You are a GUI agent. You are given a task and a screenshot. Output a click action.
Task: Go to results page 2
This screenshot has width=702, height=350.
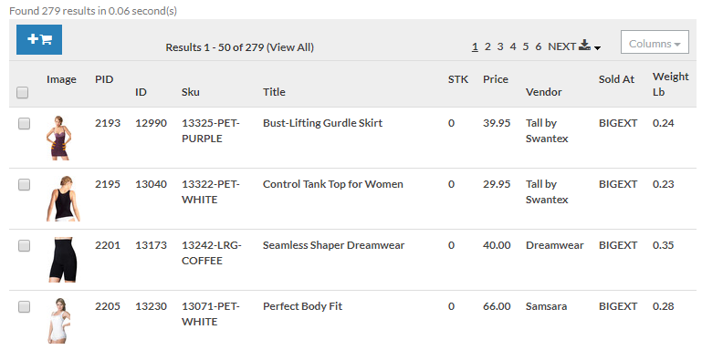pyautogui.click(x=487, y=46)
